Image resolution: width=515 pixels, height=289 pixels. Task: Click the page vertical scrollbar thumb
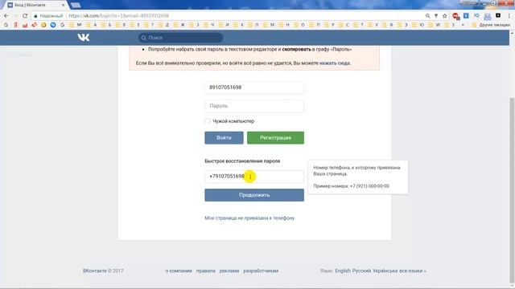click(x=512, y=190)
